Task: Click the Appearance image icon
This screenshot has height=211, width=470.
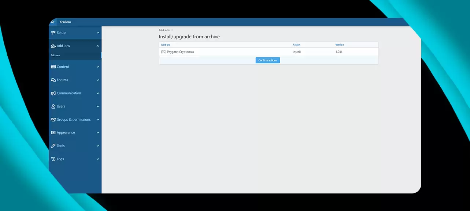Action: 53,133
